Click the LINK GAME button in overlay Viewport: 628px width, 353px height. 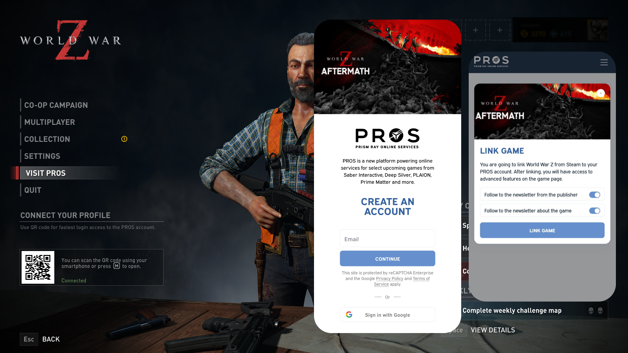[542, 230]
